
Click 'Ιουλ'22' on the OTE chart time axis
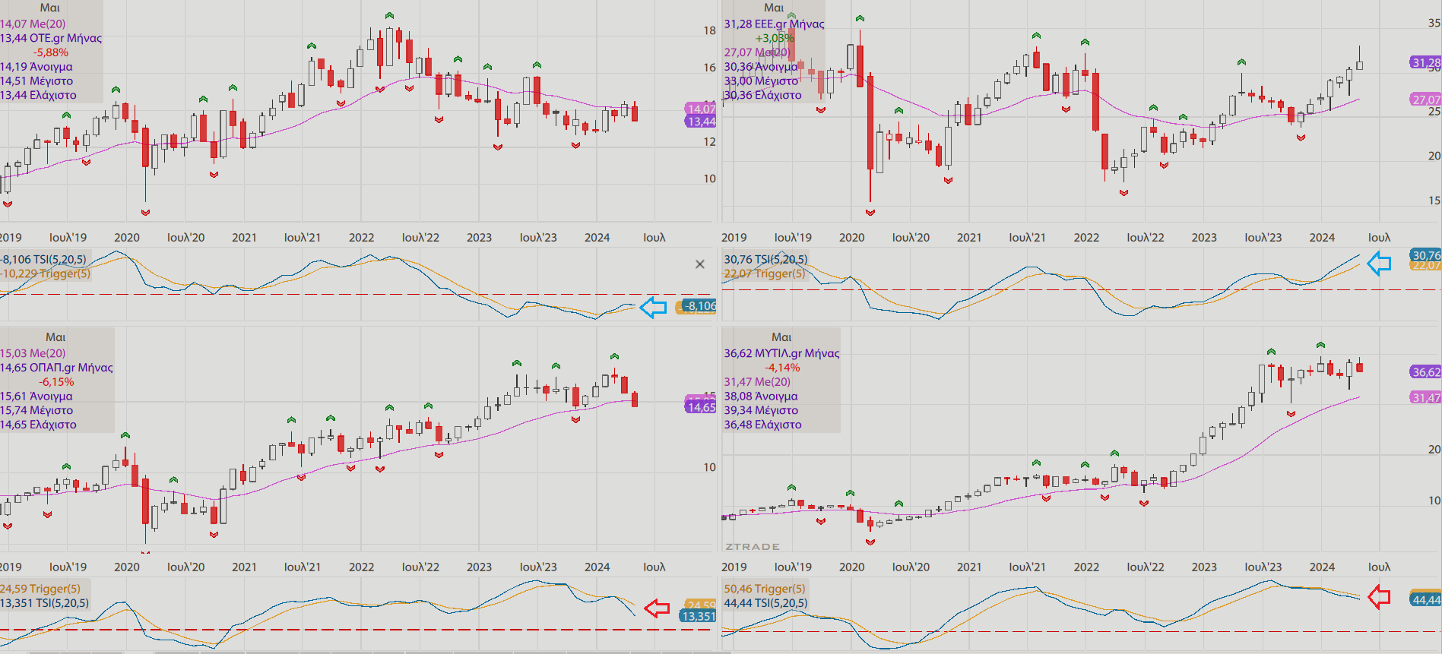pos(420,238)
